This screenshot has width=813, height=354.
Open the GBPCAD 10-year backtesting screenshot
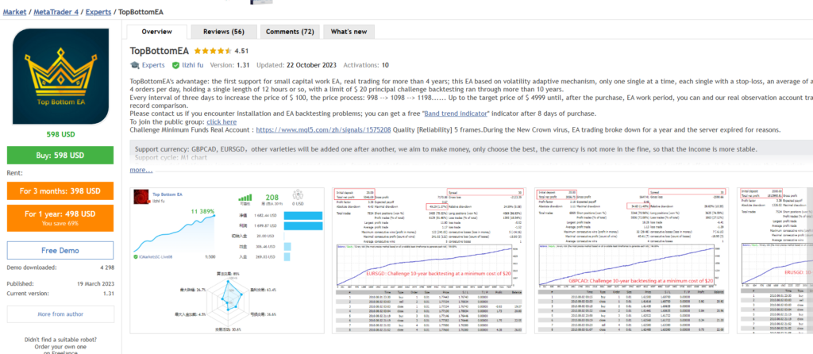tap(630, 260)
